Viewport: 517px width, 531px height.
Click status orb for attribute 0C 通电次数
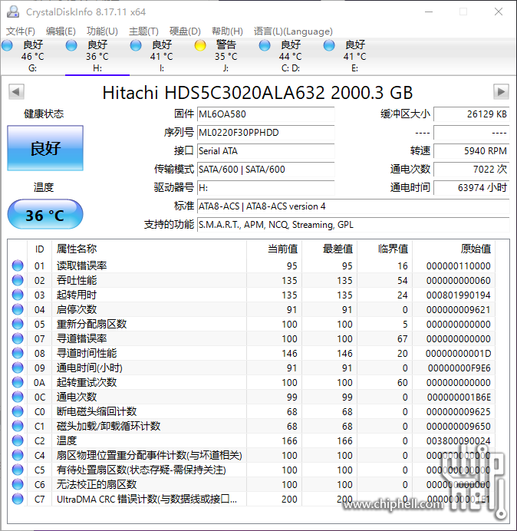pyautogui.click(x=18, y=397)
